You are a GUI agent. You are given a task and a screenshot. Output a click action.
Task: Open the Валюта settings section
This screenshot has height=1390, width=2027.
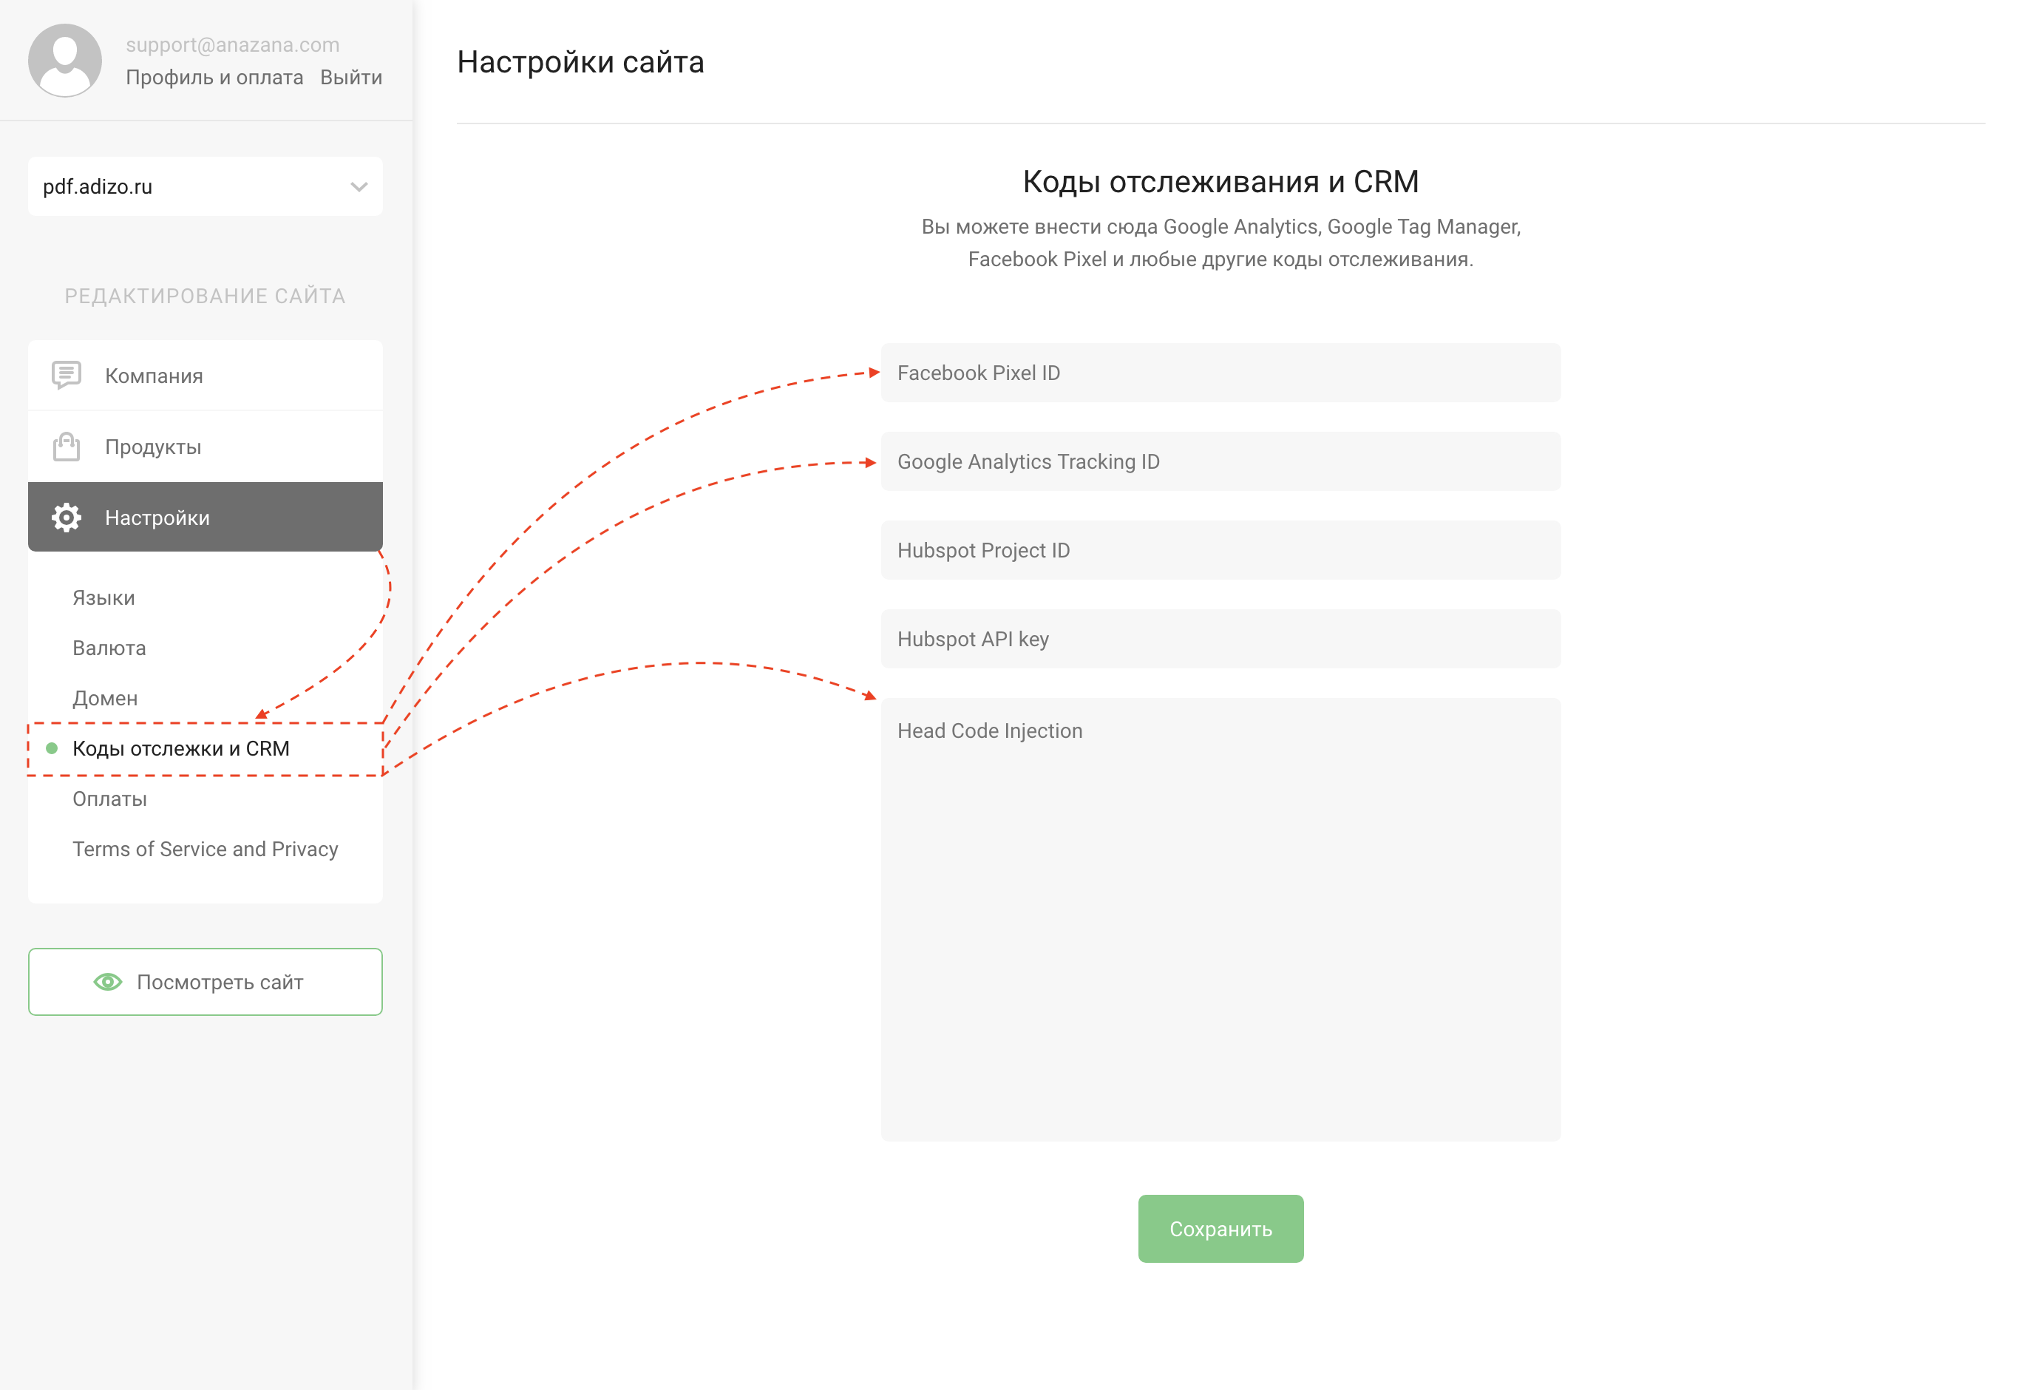click(109, 648)
